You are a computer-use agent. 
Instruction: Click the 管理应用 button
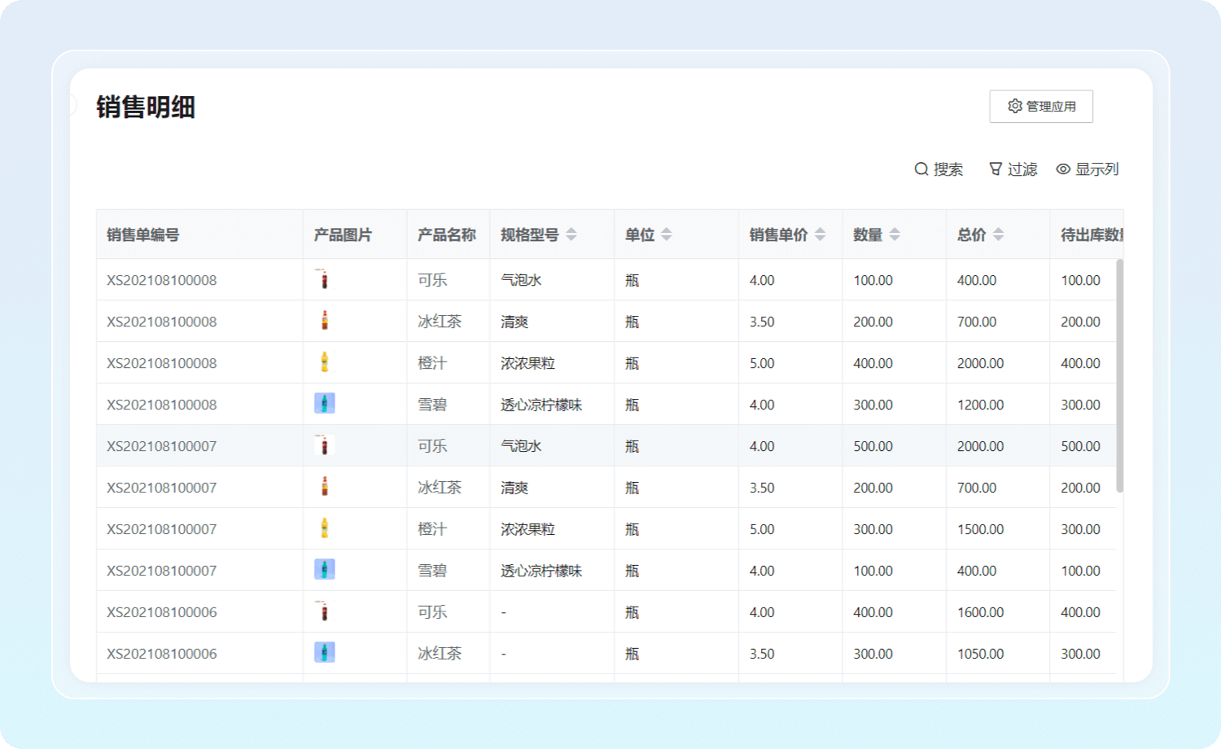coord(1041,107)
